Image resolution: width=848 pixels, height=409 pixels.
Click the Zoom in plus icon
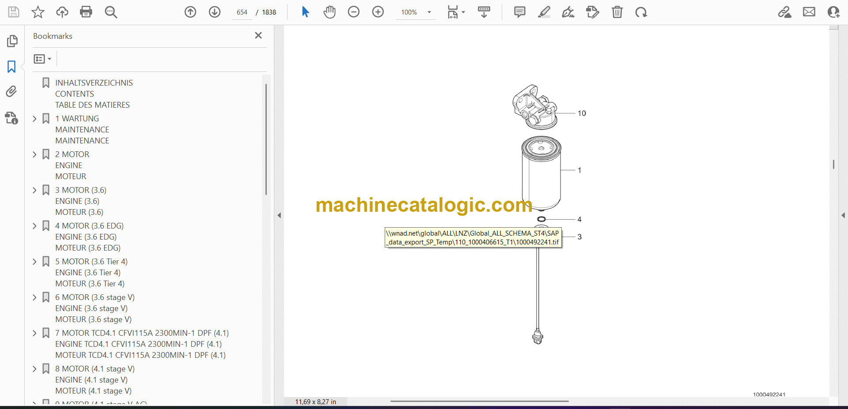click(x=378, y=12)
